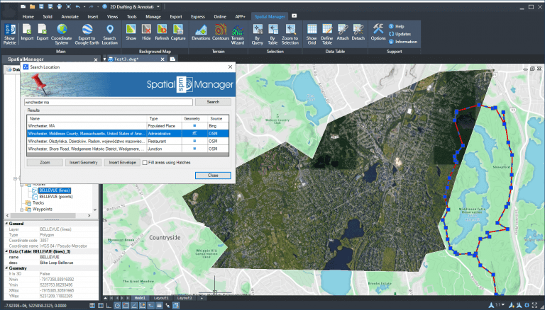
Task: Click the Attach data table tool
Action: (343, 33)
